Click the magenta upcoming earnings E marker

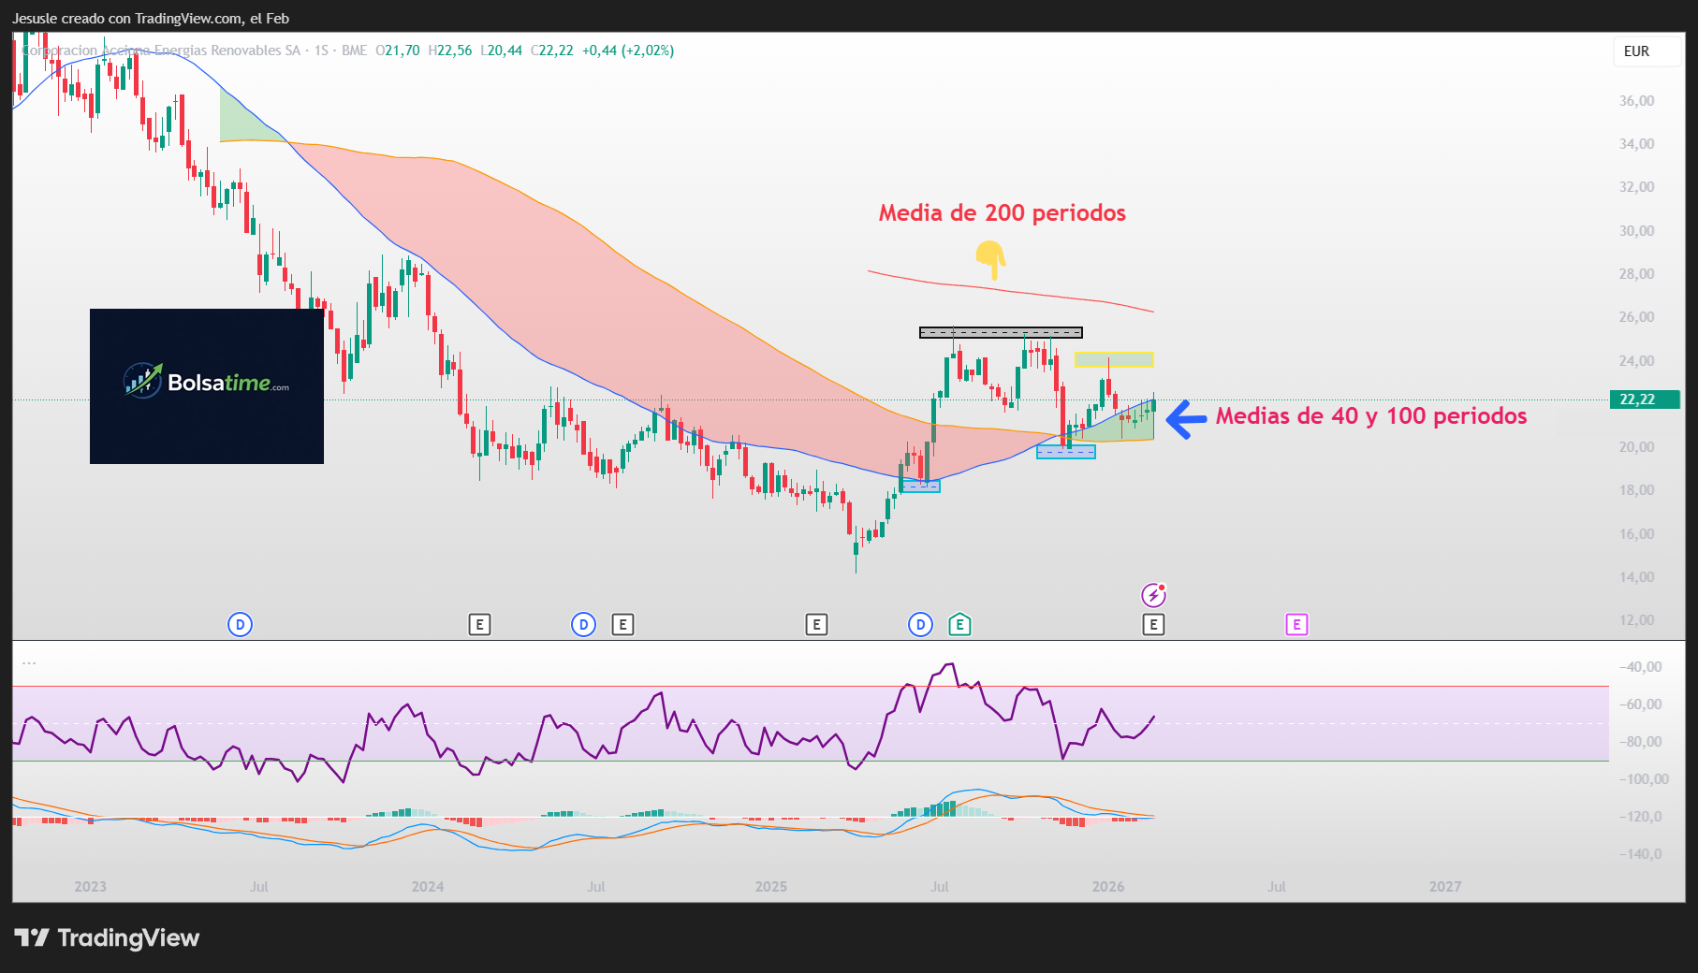pos(1296,625)
